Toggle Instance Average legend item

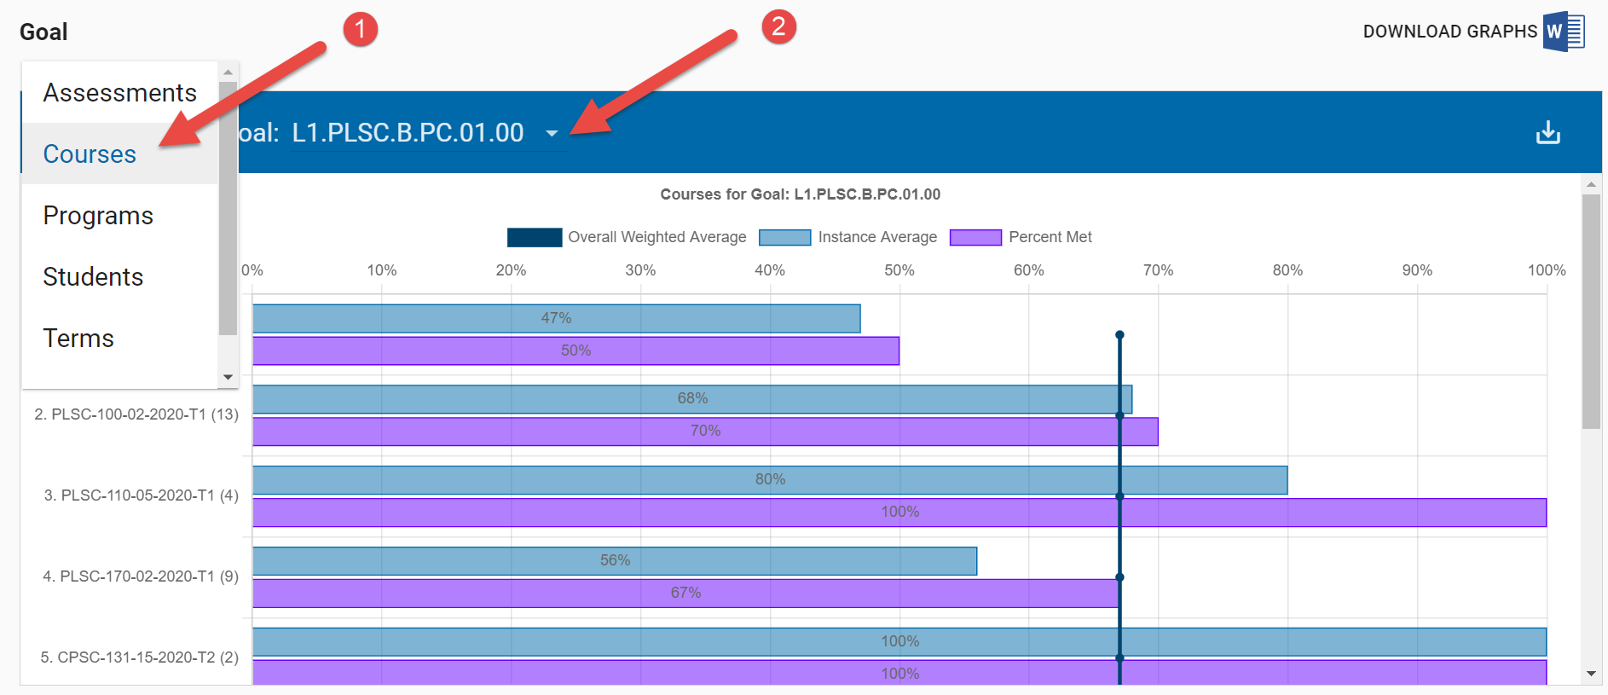click(847, 237)
